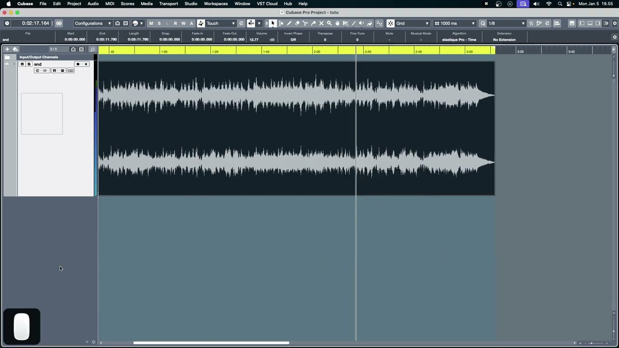The width and height of the screenshot is (619, 348).
Task: Click the project history clock icon
Action: 7,23
